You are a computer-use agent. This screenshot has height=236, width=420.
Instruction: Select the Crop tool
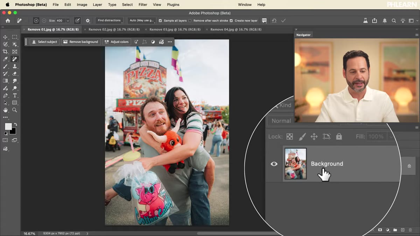tap(5, 52)
